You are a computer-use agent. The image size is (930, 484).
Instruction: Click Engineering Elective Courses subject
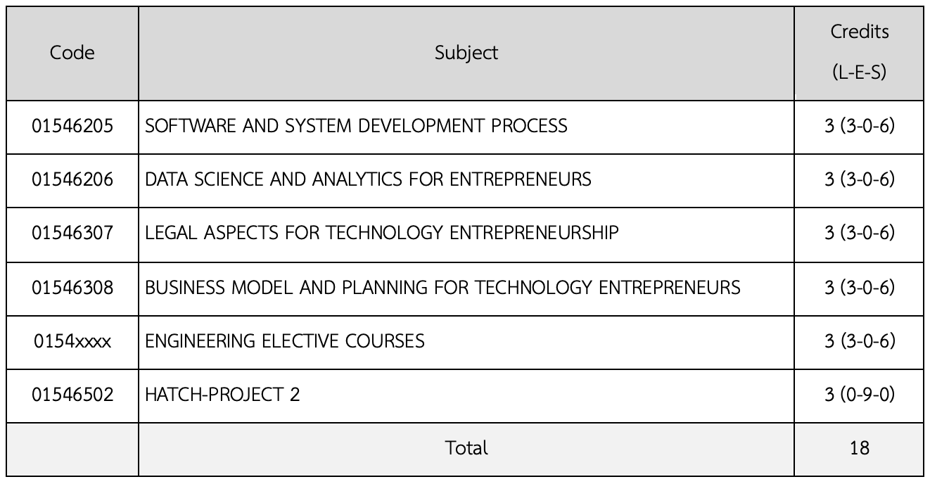click(285, 341)
